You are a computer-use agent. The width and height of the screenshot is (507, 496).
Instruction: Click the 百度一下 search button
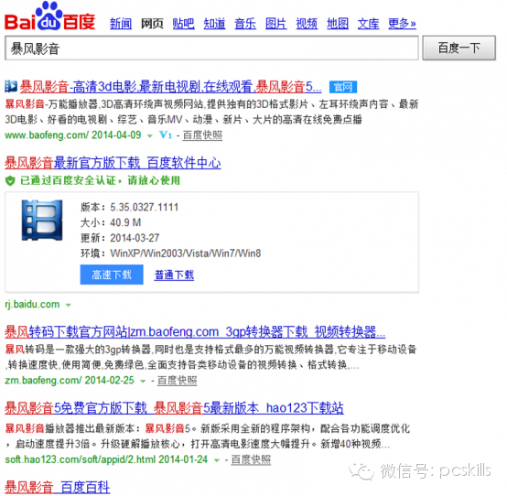click(458, 49)
